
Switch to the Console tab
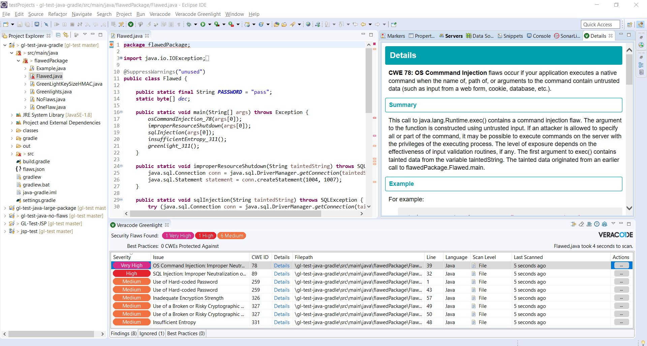pos(541,36)
